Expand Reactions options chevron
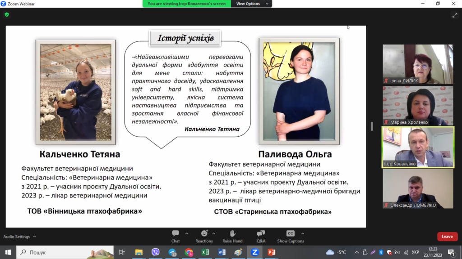462x259 pixels. coord(214,233)
